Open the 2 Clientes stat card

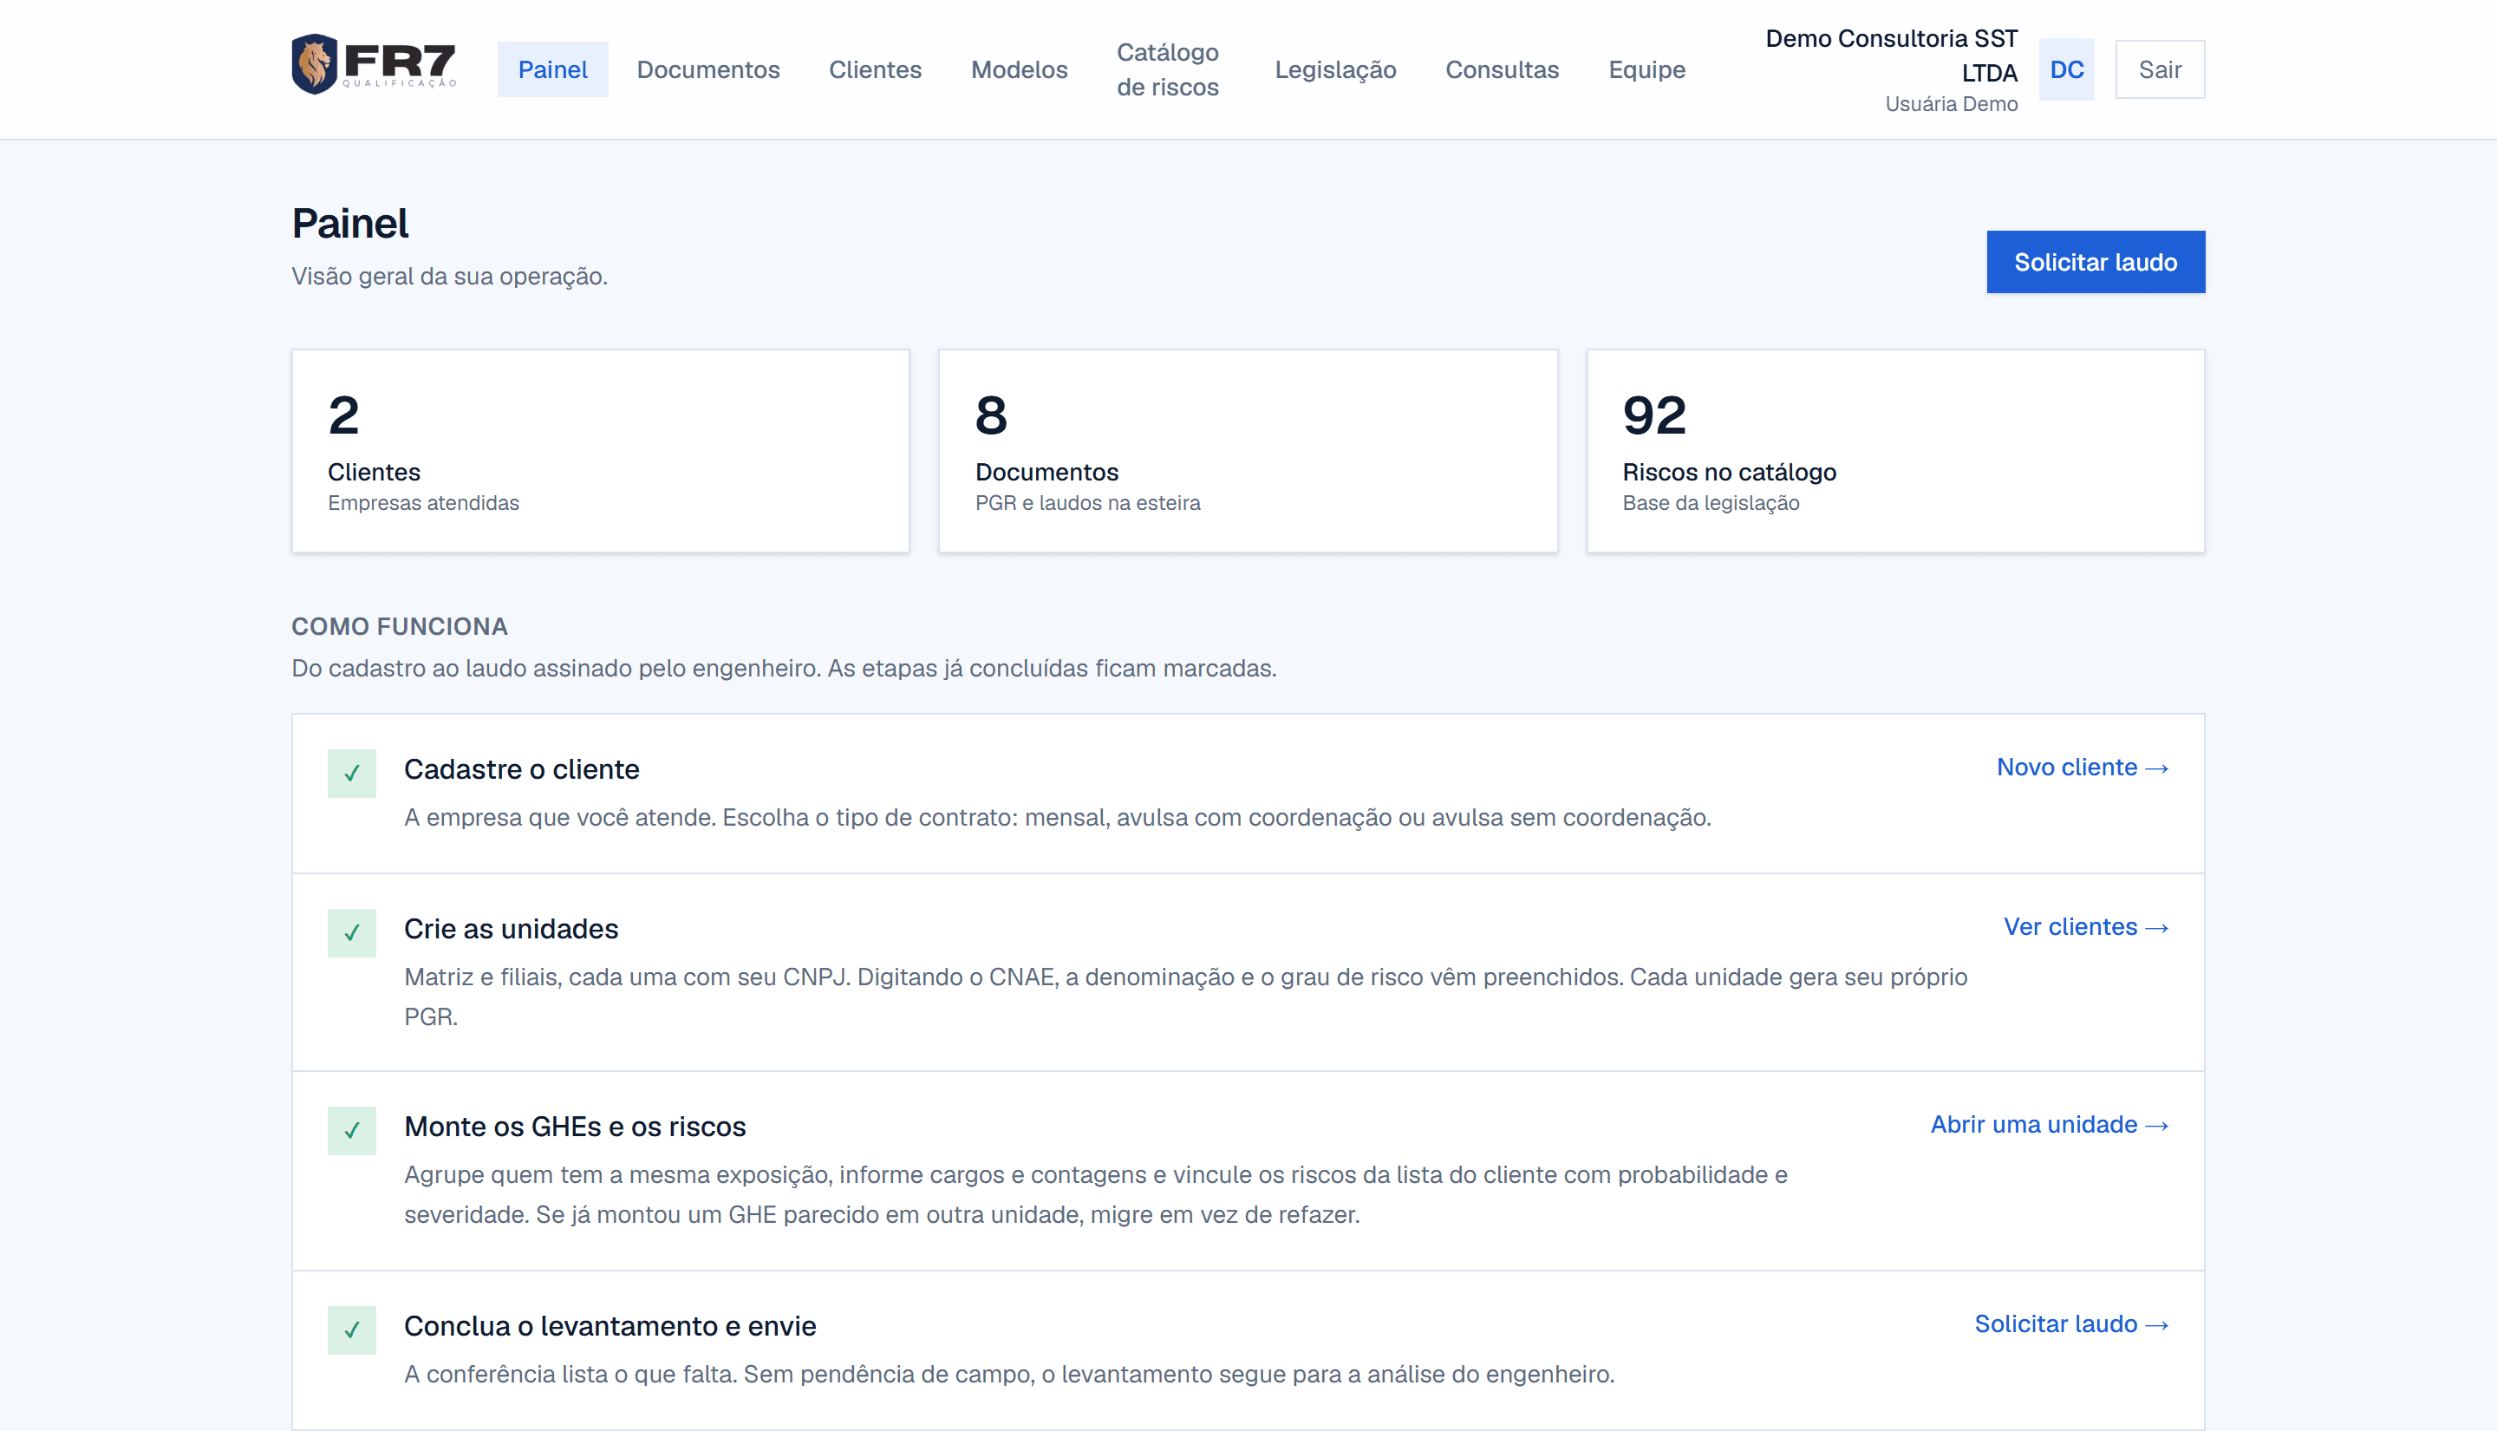600,451
